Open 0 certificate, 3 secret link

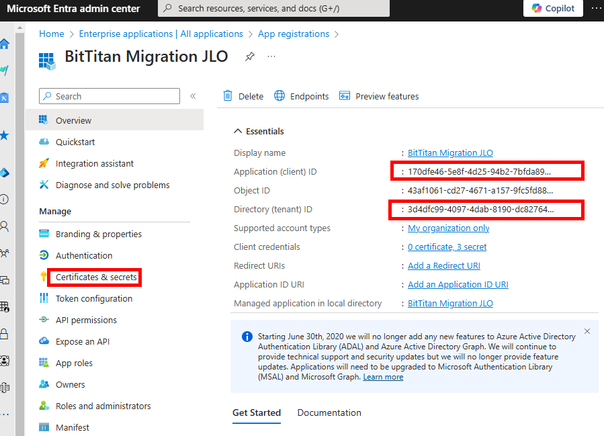(447, 247)
